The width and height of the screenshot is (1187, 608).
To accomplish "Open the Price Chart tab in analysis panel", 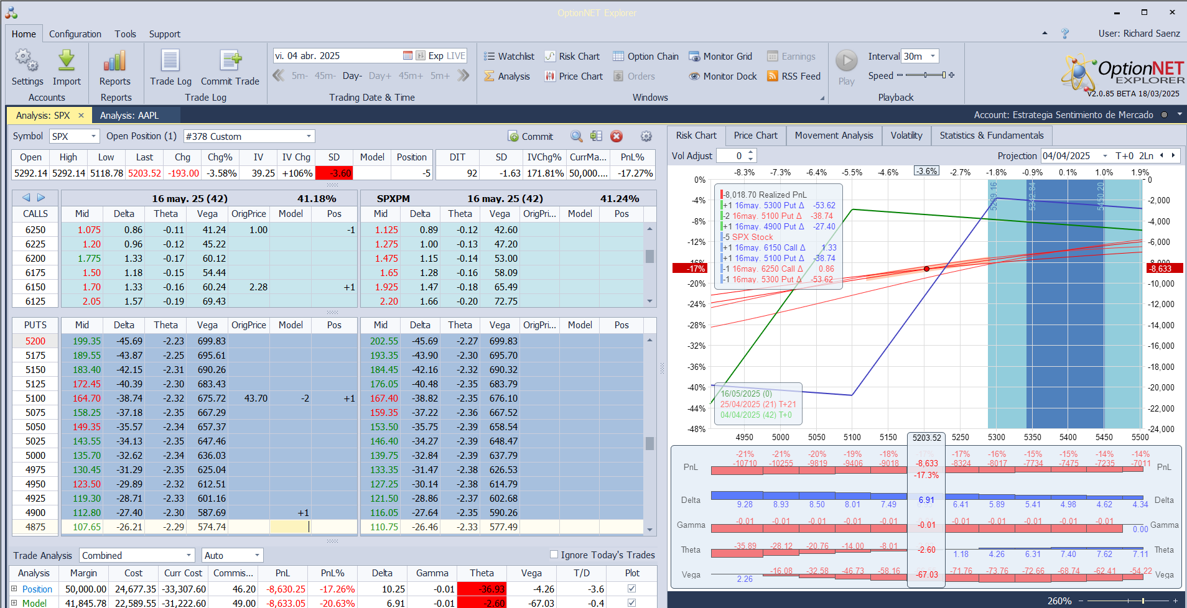I will (755, 136).
